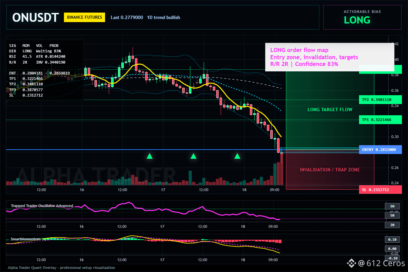Select the ONUSDT symbol title

(x=35, y=17)
